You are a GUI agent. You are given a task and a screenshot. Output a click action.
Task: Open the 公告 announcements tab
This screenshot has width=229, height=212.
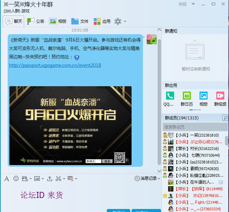[x=35, y=21]
